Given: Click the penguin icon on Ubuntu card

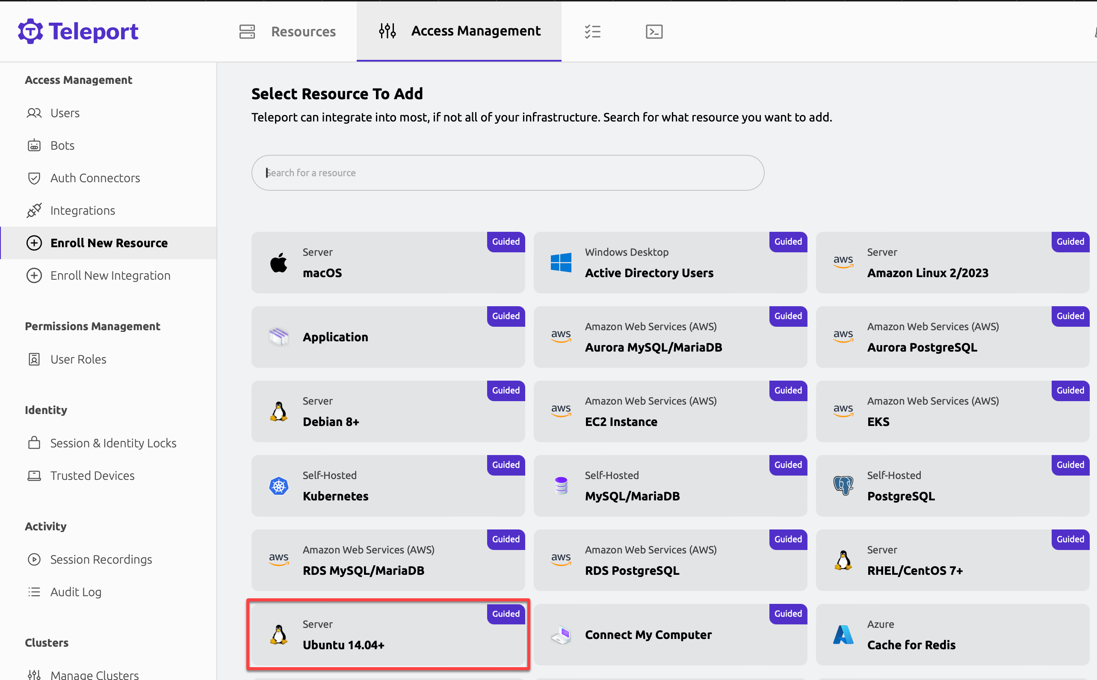Looking at the screenshot, I should 279,635.
